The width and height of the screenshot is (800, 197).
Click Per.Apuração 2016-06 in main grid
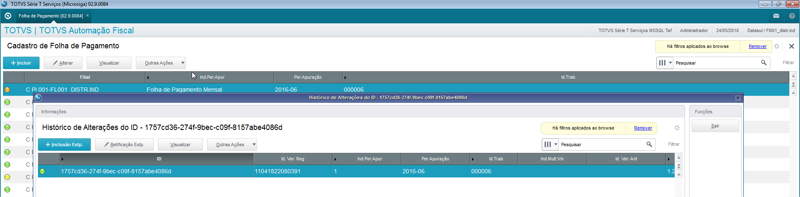coord(286,90)
